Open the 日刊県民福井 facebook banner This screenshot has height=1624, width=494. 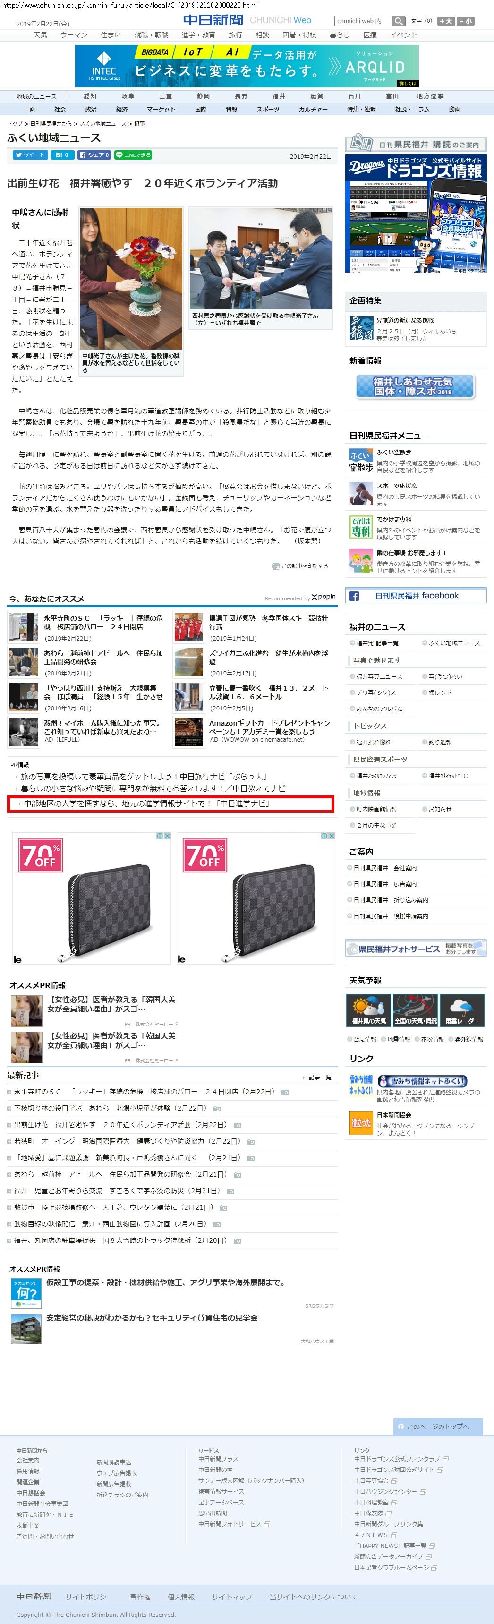(x=416, y=596)
